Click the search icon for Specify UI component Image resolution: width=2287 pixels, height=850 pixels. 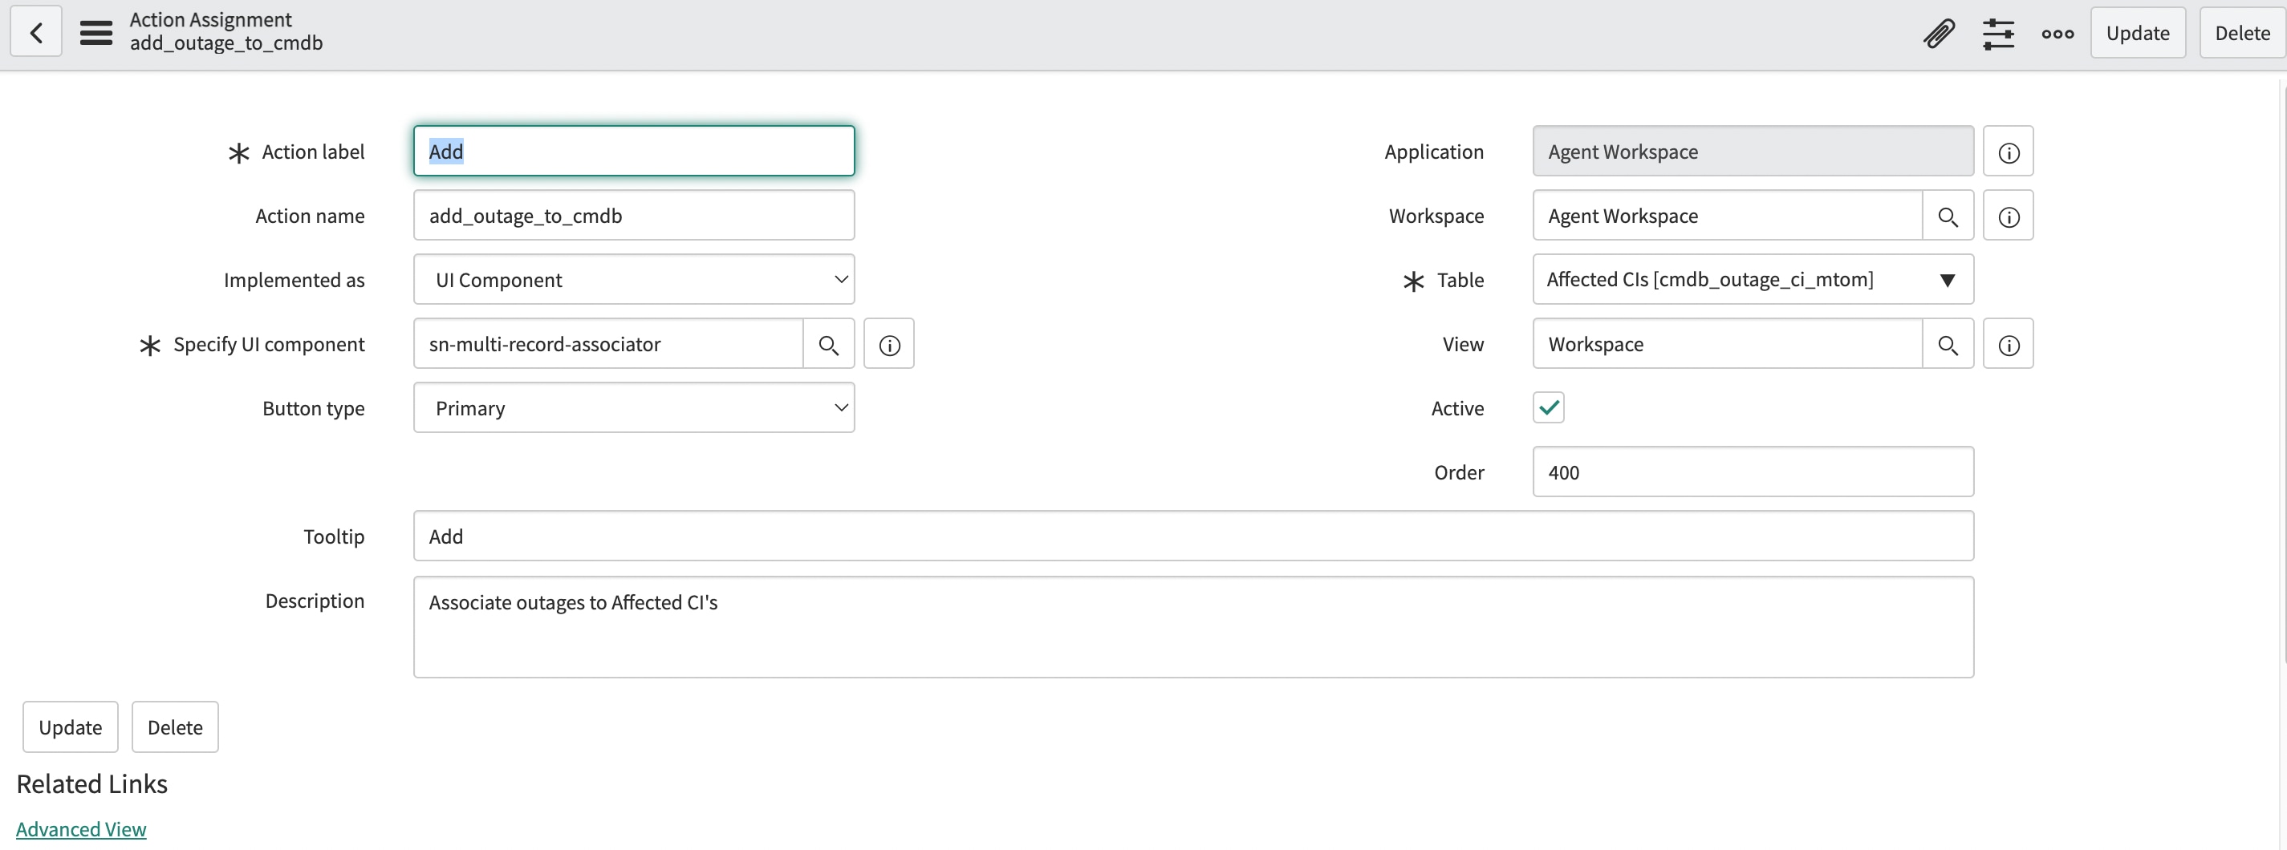(828, 343)
